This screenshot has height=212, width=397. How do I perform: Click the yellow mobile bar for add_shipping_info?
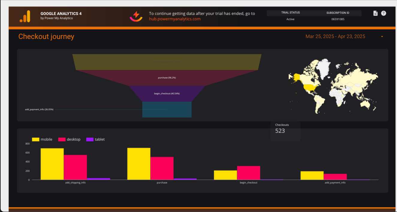point(52,164)
